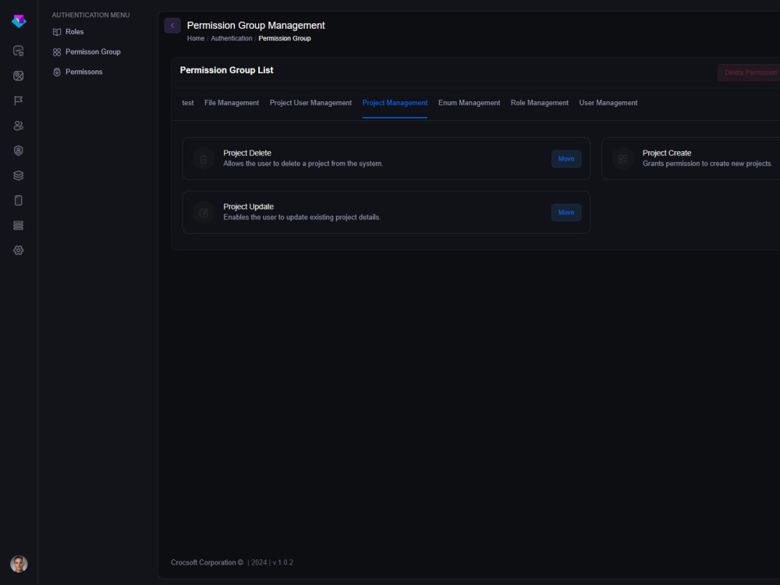Click the Crocsoft Corporation footer text
The height and width of the screenshot is (585, 780).
click(x=207, y=562)
